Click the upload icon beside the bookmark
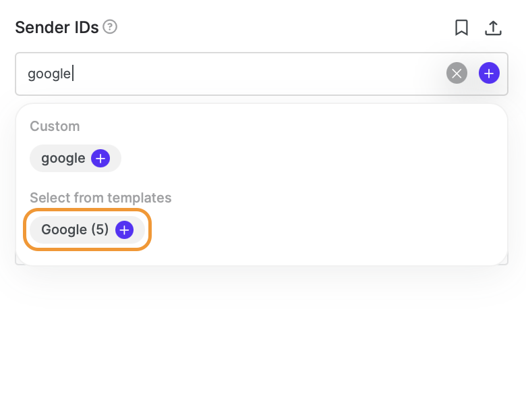 pos(493,28)
